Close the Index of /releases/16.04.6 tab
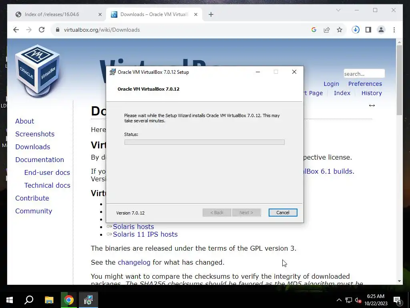410x308 pixels. [100, 15]
